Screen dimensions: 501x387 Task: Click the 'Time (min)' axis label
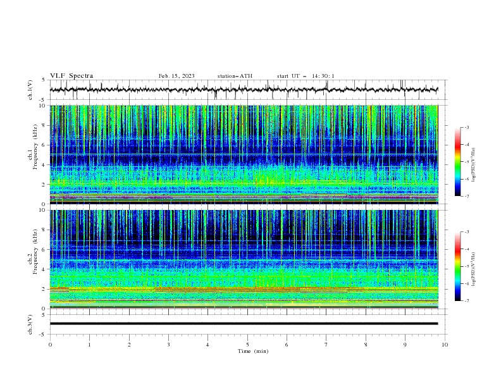tap(253, 351)
